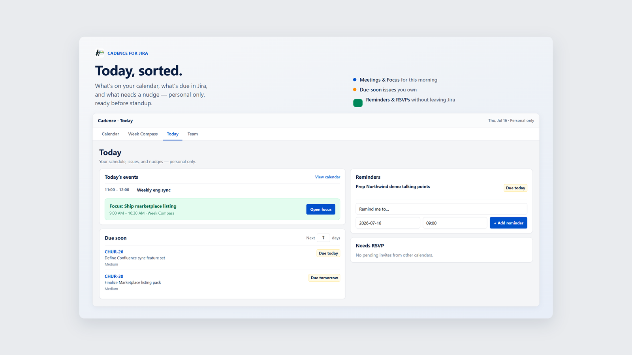Select the Today tab
Image resolution: width=632 pixels, height=355 pixels.
point(173,134)
